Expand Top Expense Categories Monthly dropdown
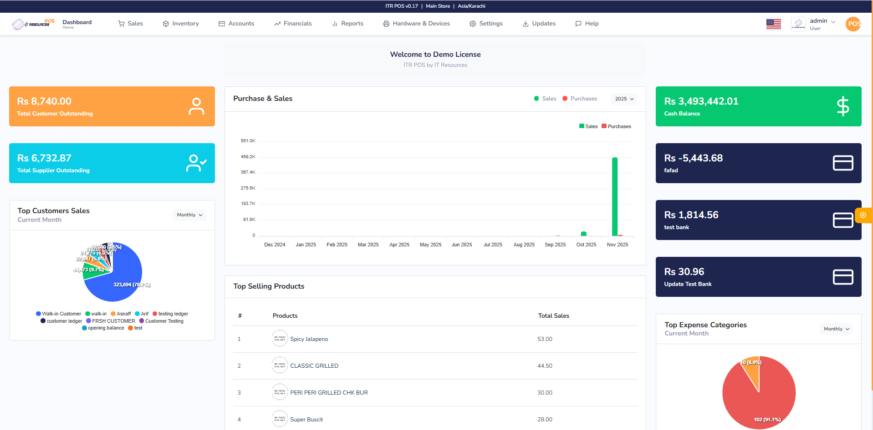873x430 pixels. (837, 329)
